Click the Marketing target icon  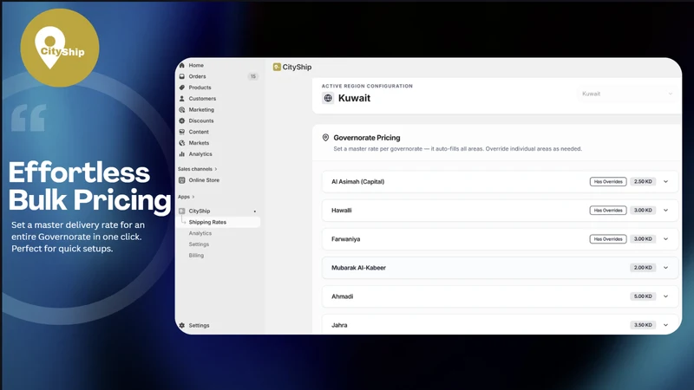(x=182, y=110)
